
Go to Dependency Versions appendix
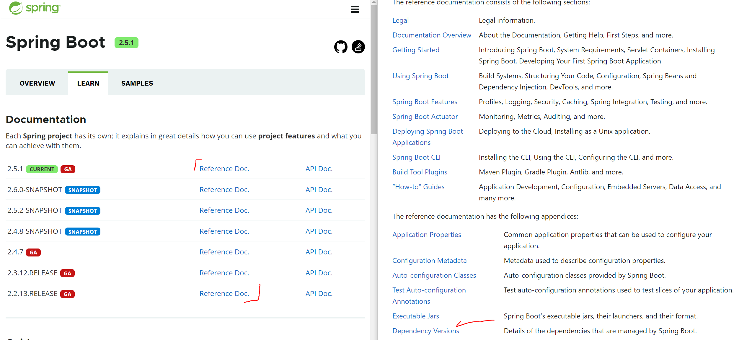(425, 331)
